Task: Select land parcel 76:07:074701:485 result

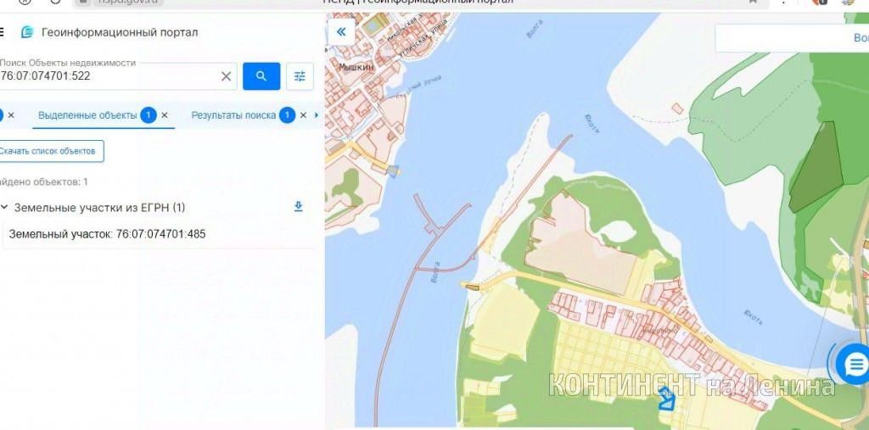Action: click(x=107, y=234)
